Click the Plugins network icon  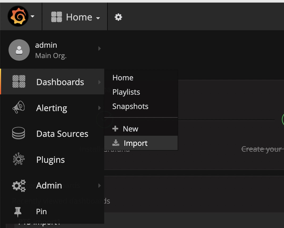coord(19,159)
